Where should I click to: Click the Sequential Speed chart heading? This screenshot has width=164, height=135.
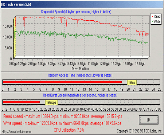coord(76,12)
